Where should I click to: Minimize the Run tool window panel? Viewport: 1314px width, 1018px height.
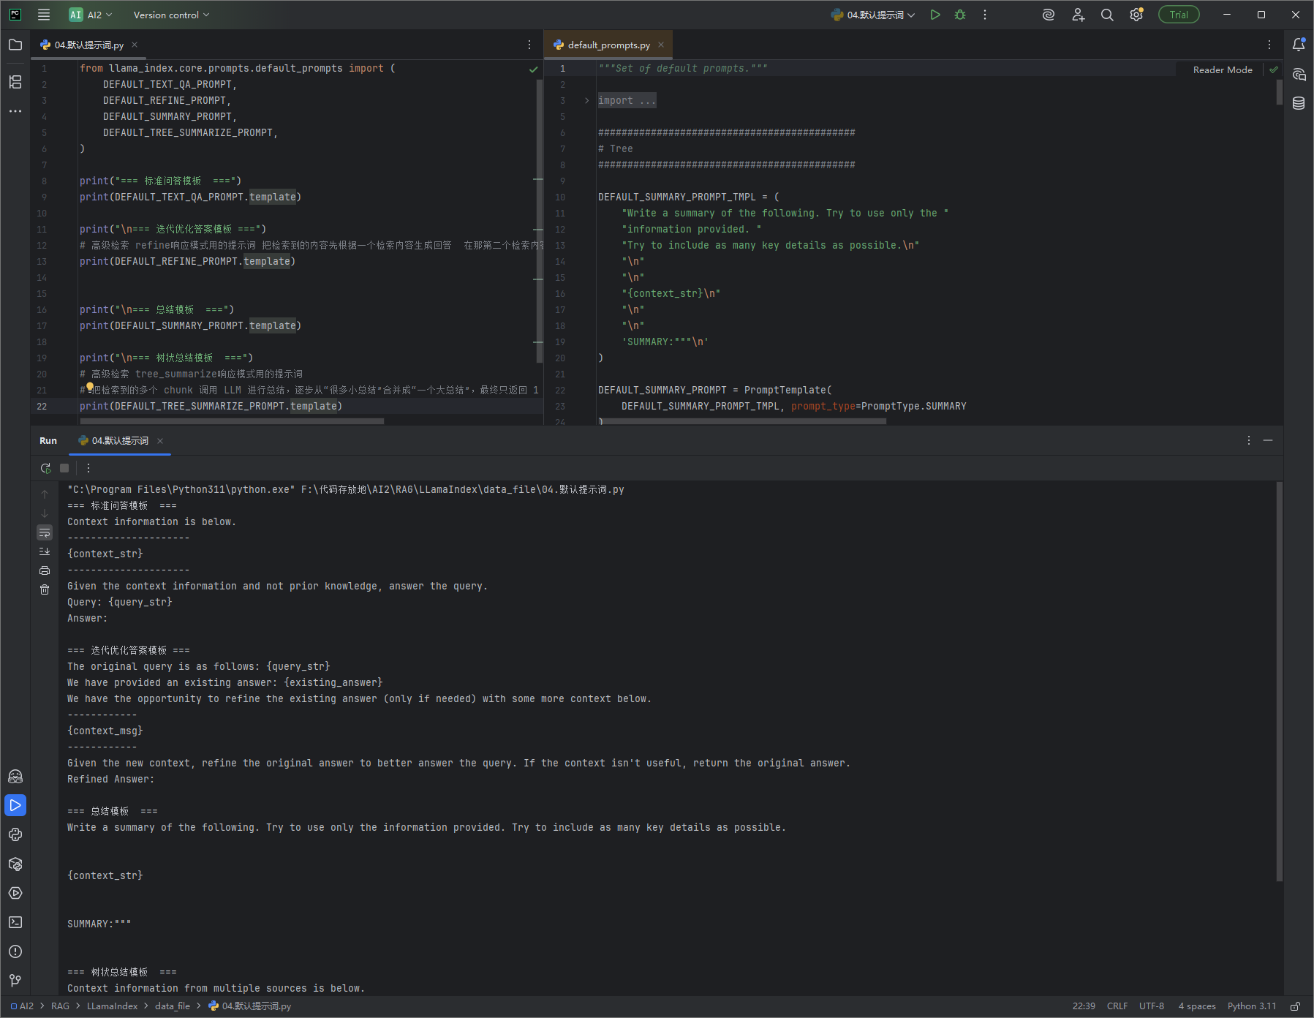click(x=1268, y=440)
